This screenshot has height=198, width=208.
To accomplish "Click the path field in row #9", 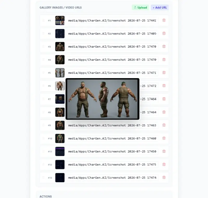I will coord(112,125).
